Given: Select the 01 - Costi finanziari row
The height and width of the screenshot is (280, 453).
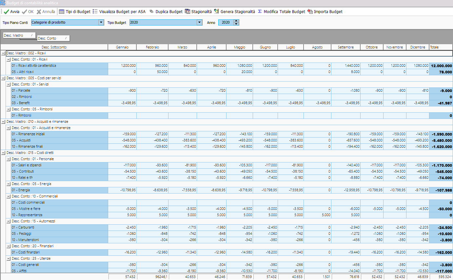Looking at the screenshot, I should (x=231, y=252).
